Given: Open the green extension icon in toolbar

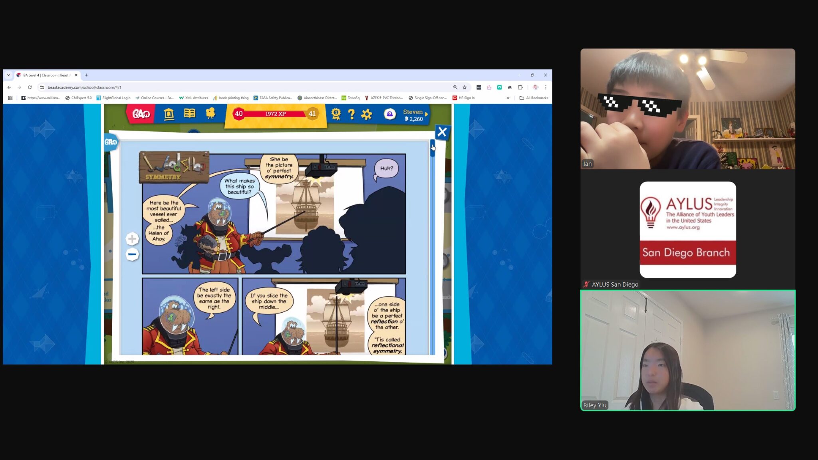Looking at the screenshot, I should (x=499, y=87).
